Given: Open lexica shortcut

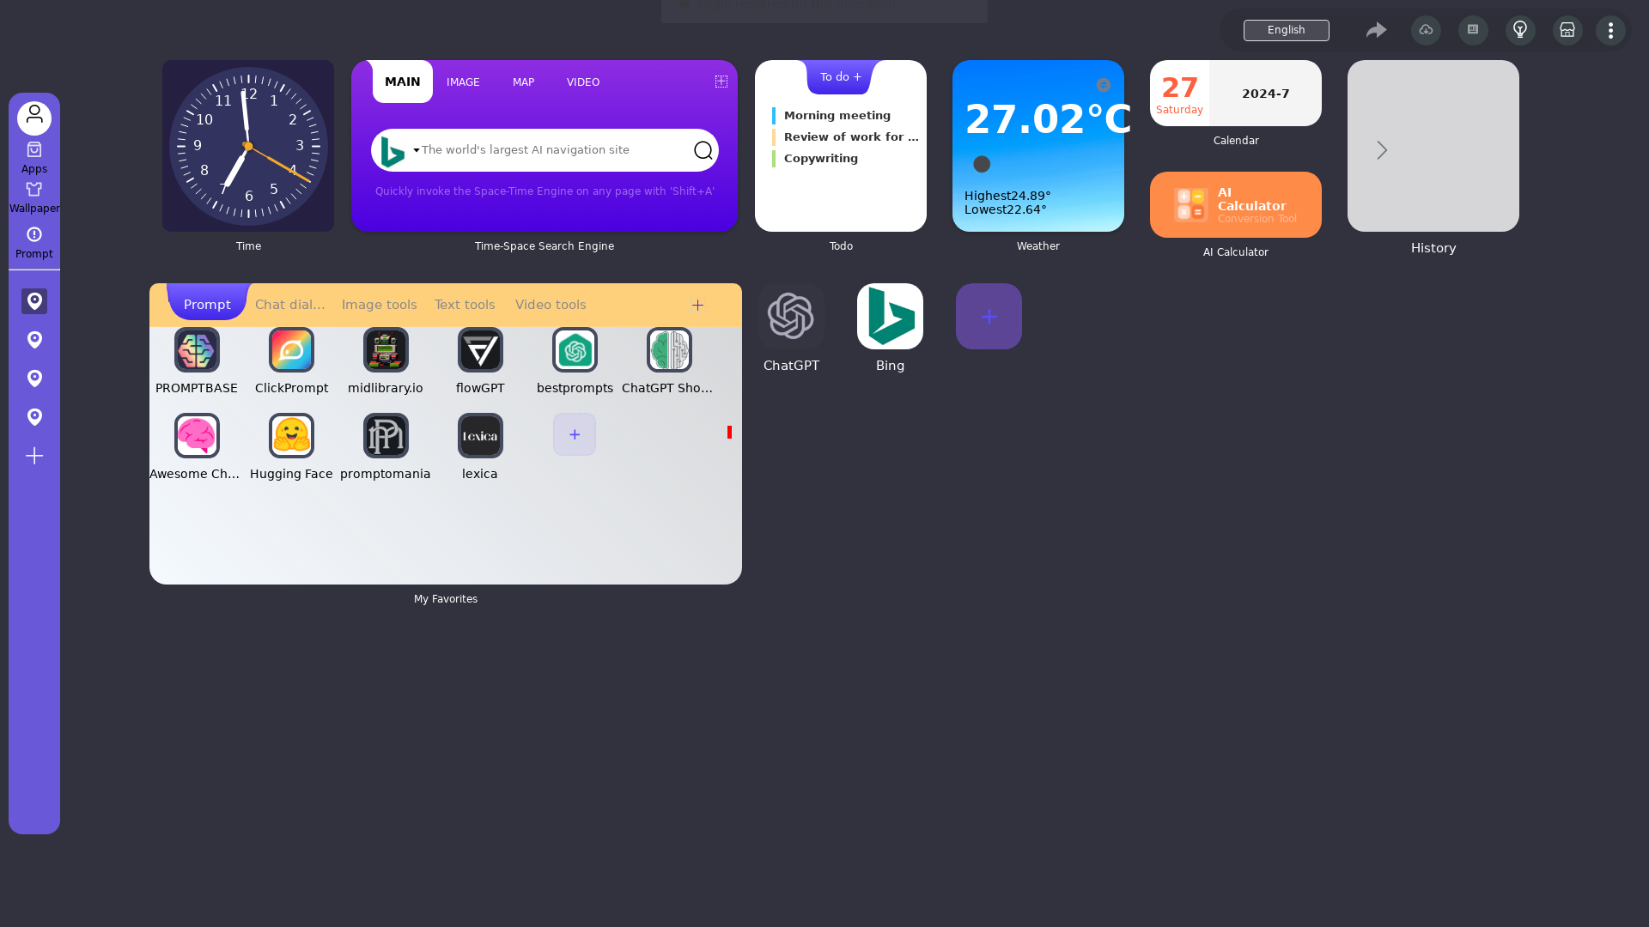Looking at the screenshot, I should point(480,436).
